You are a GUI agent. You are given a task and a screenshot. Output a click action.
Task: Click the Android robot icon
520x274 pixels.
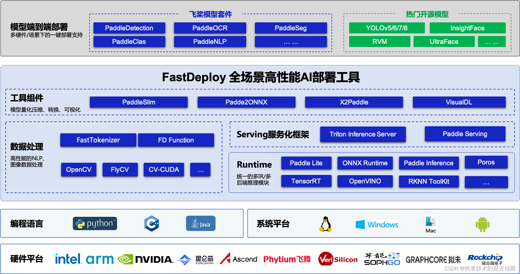tap(483, 224)
